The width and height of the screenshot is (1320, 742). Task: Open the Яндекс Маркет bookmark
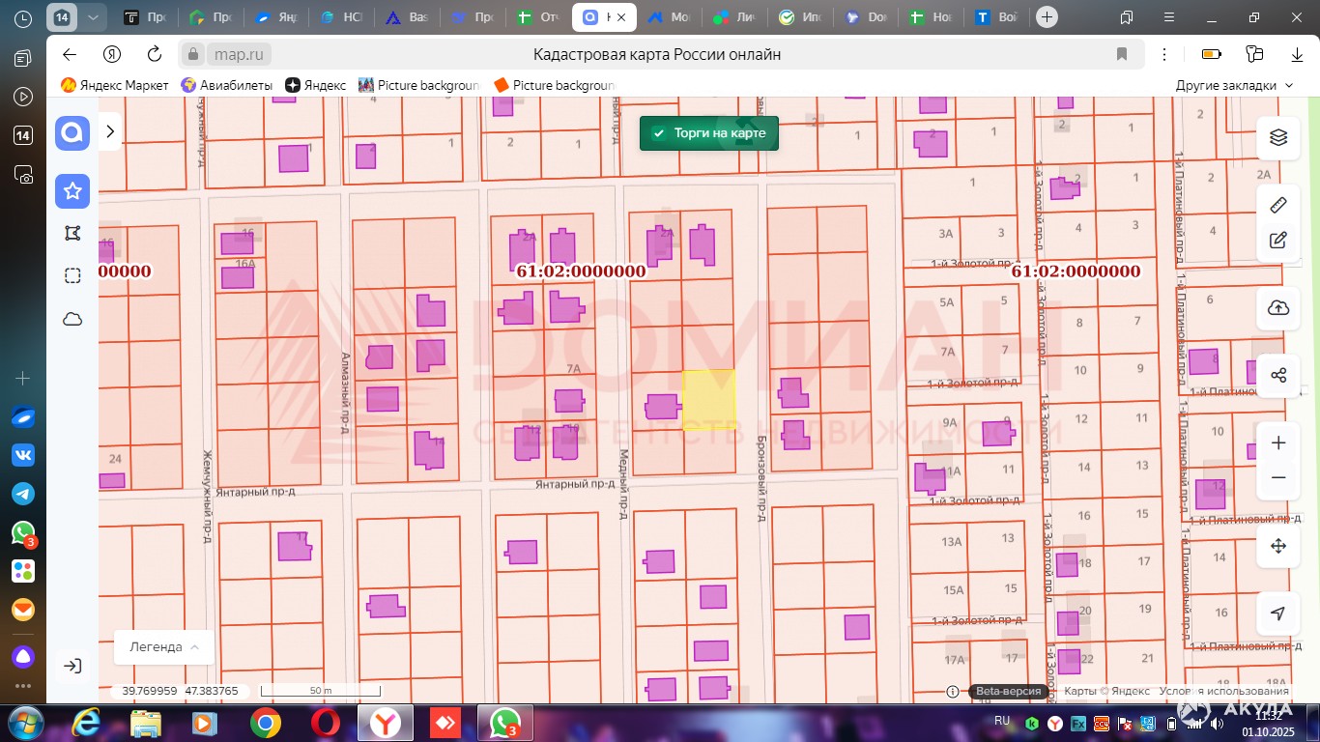click(x=115, y=85)
